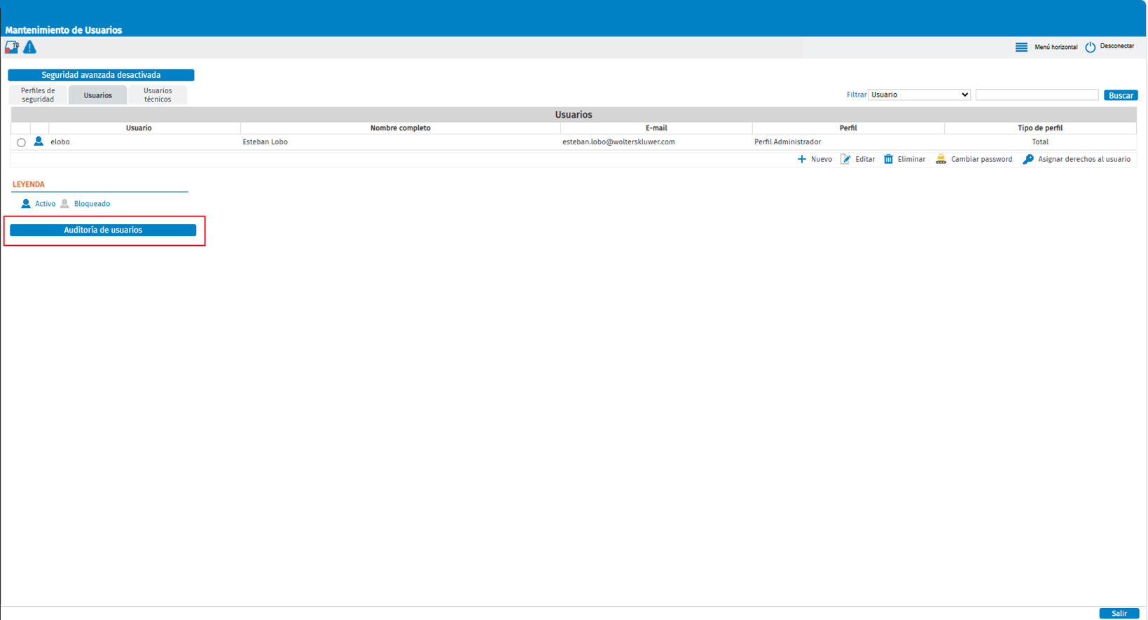The width and height of the screenshot is (1148, 620).
Task: Click the Menú horizontal label
Action: coord(1056,47)
